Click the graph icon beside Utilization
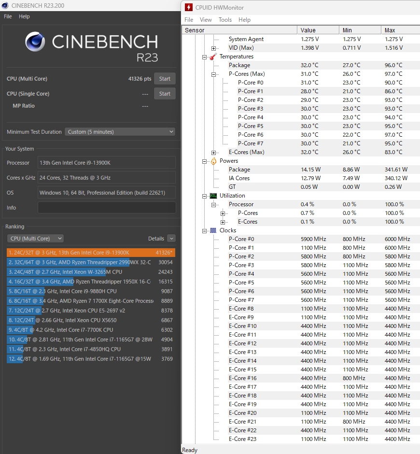 click(x=213, y=196)
